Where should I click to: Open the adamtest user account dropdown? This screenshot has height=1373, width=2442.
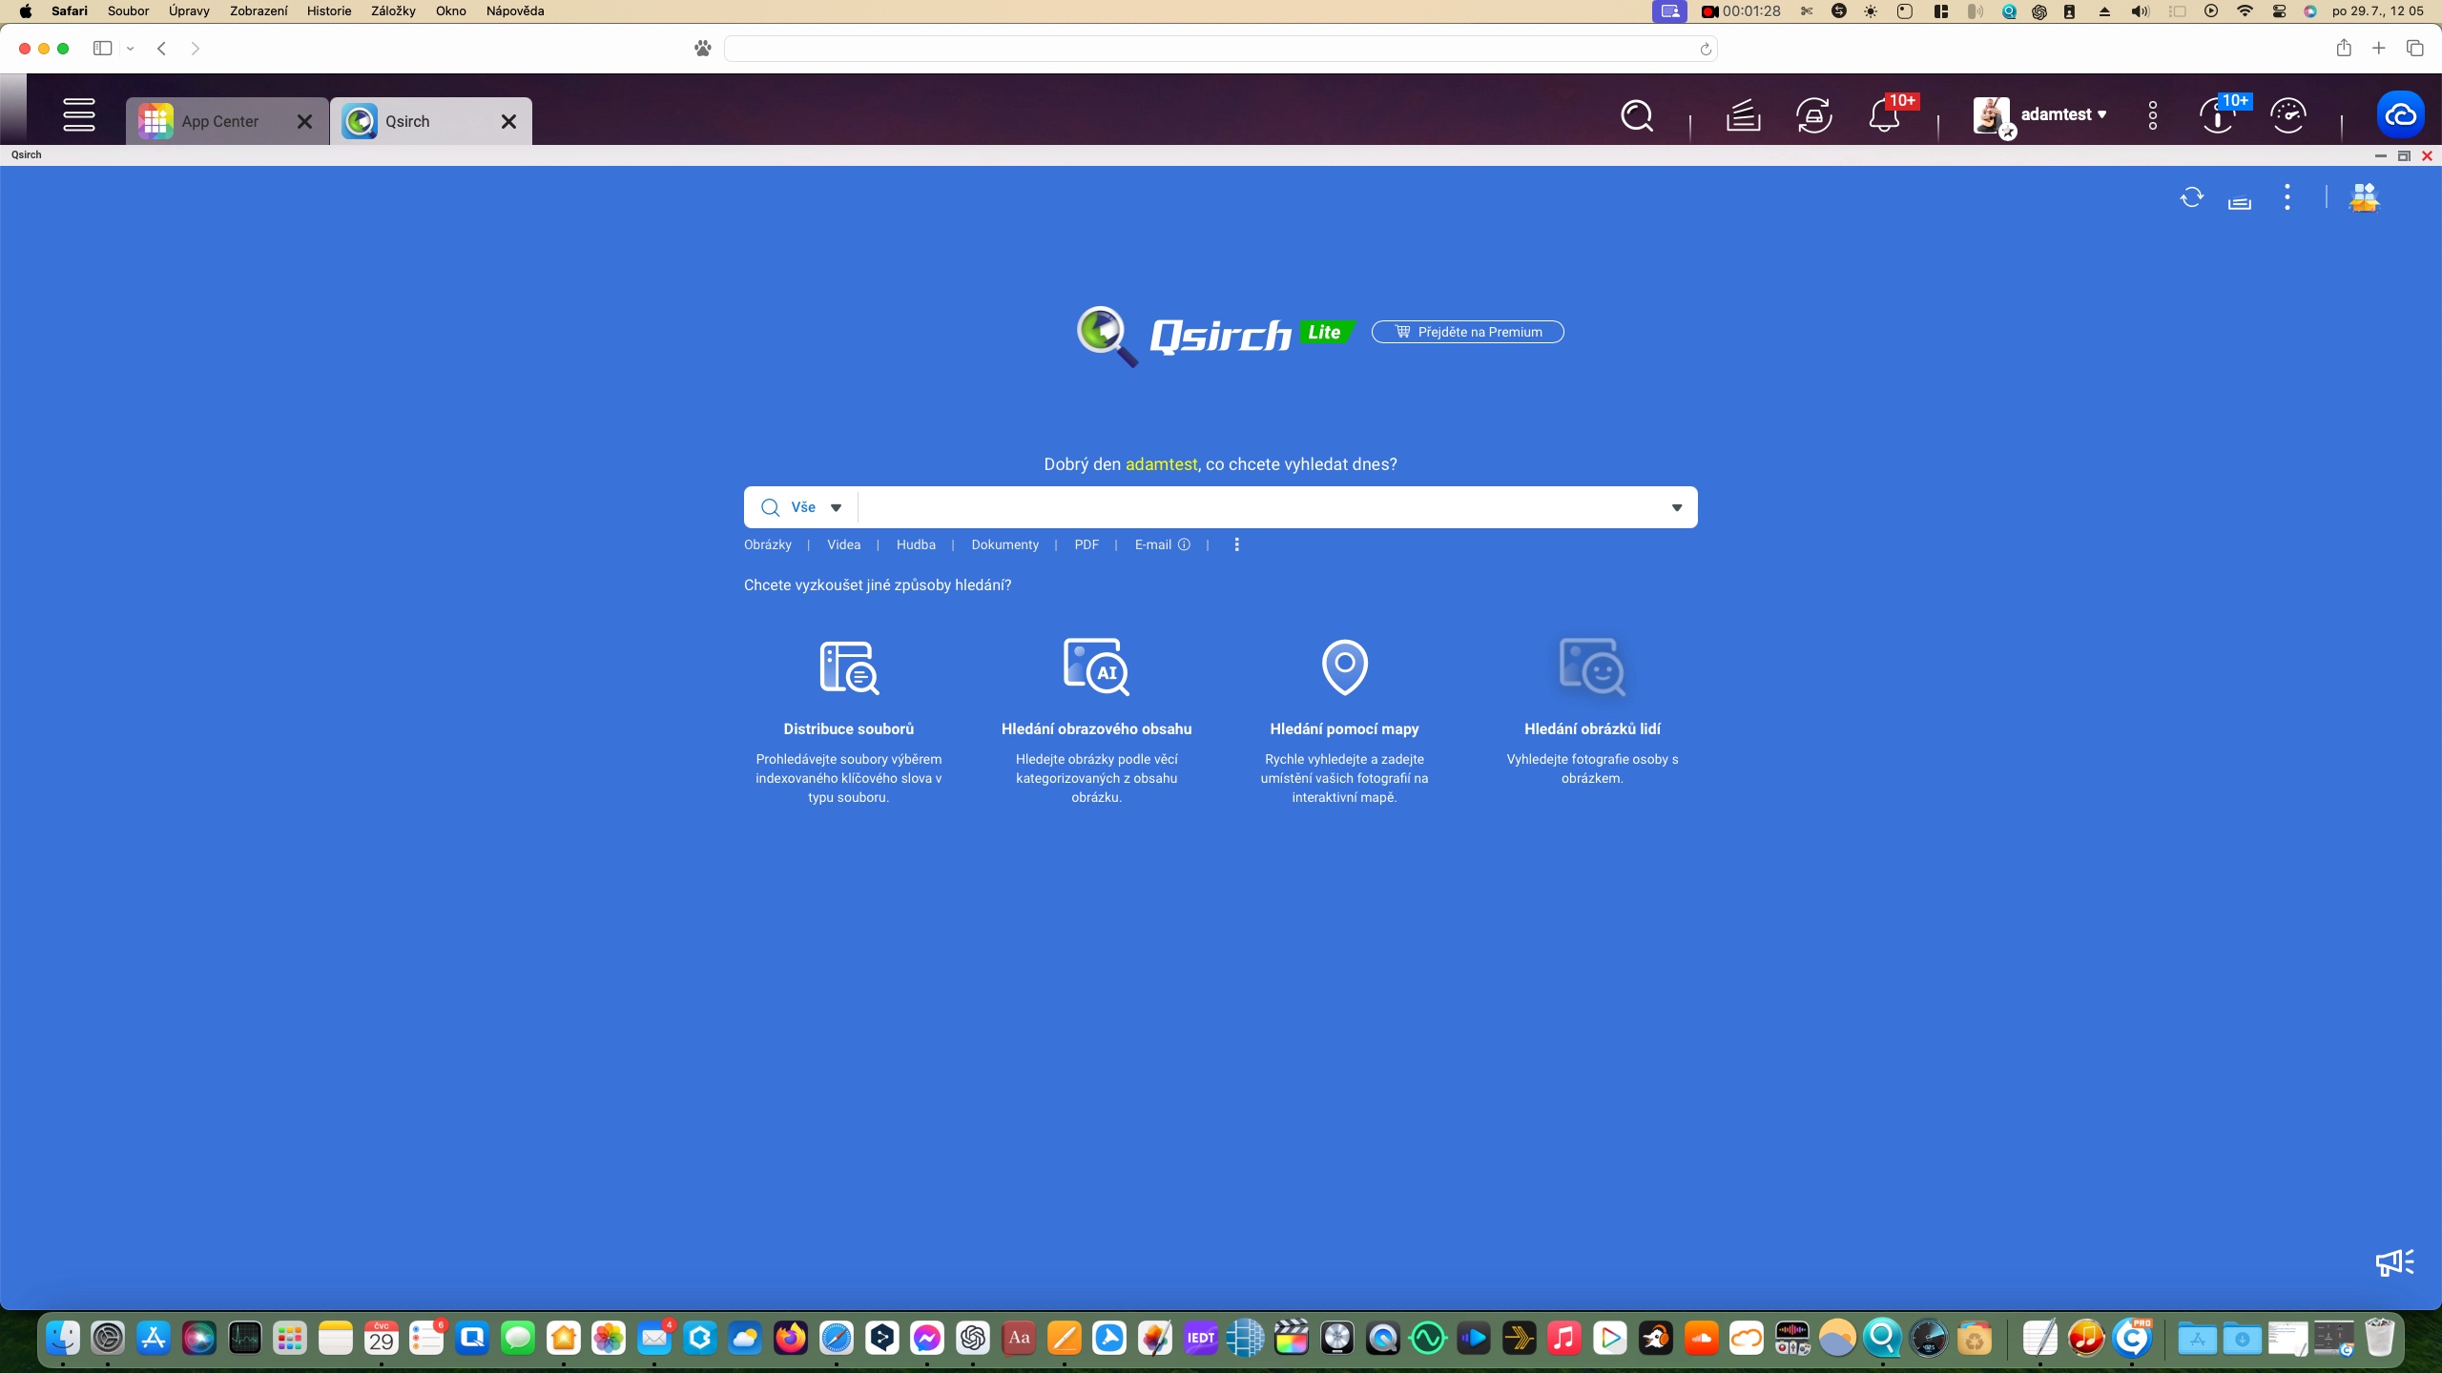click(x=2062, y=114)
